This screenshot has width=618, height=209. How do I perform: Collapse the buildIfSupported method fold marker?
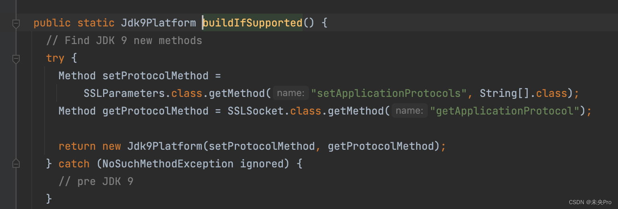coord(16,24)
